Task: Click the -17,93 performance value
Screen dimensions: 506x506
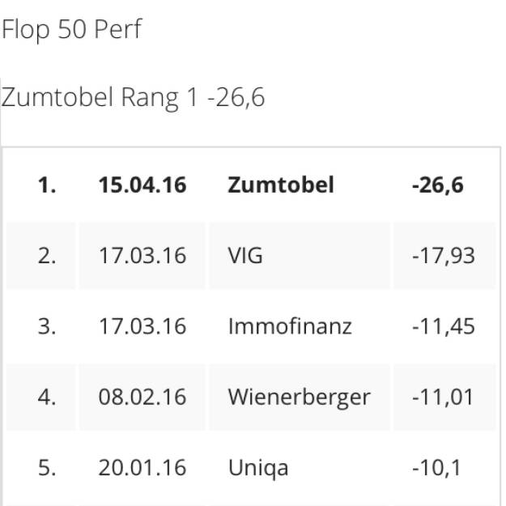Action: [x=443, y=256]
